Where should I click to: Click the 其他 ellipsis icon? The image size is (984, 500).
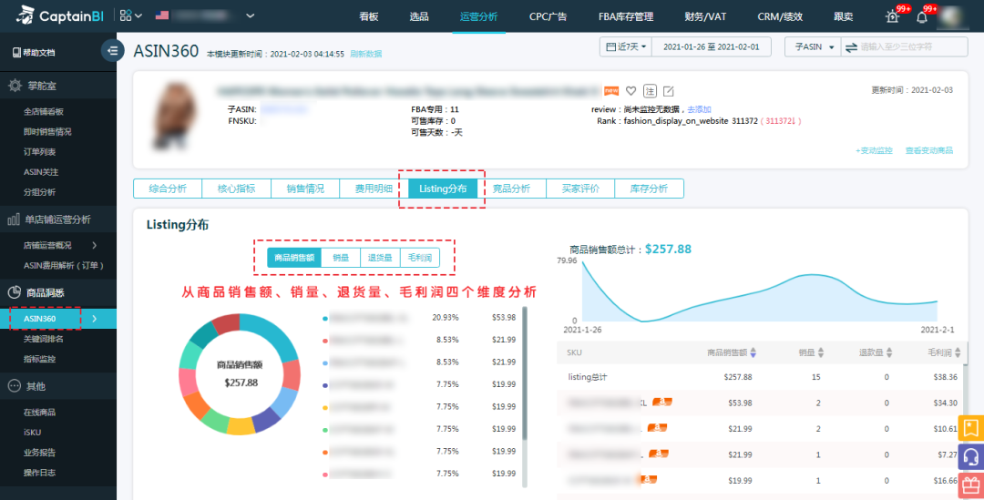[15, 386]
